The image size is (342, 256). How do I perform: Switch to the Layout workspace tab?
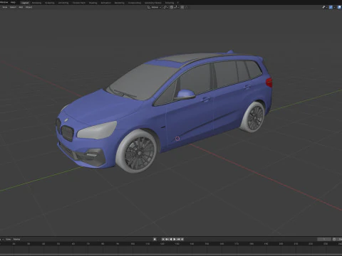25,3
